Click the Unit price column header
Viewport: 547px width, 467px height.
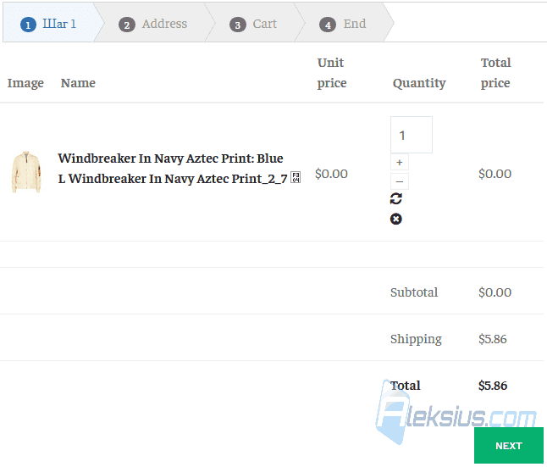[x=331, y=73]
